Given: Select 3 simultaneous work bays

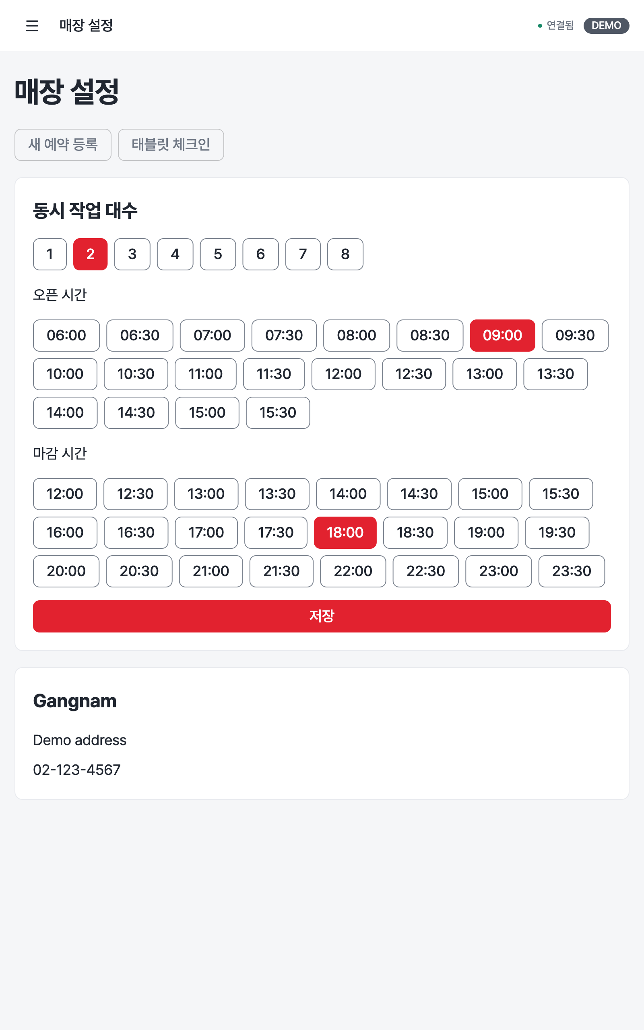Looking at the screenshot, I should pyautogui.click(x=132, y=254).
